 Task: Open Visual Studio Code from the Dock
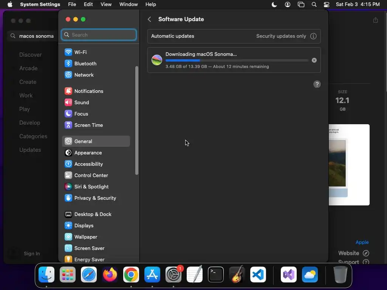[x=258, y=275]
